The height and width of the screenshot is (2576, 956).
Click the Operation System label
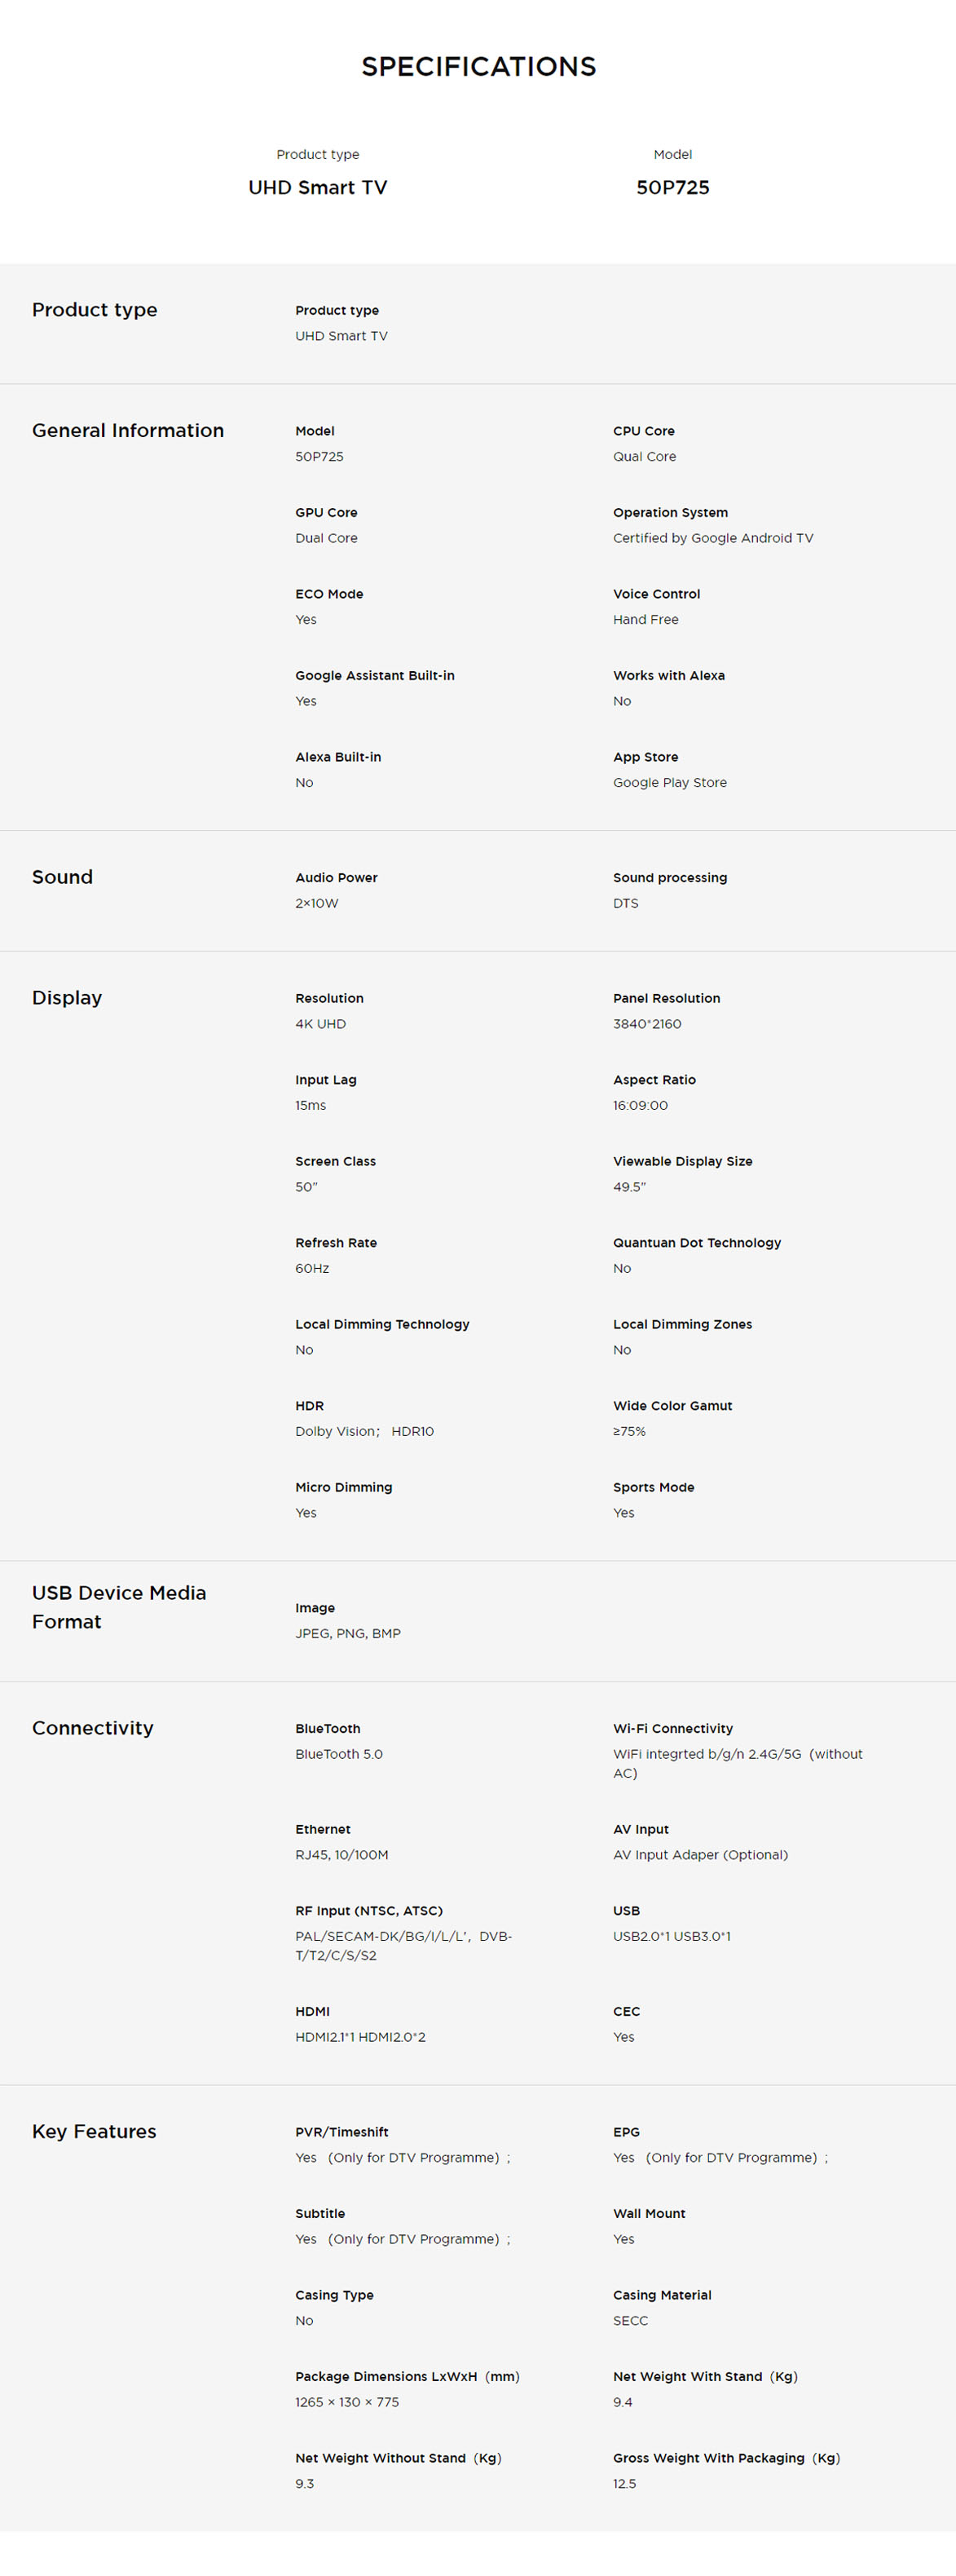pyautogui.click(x=670, y=513)
